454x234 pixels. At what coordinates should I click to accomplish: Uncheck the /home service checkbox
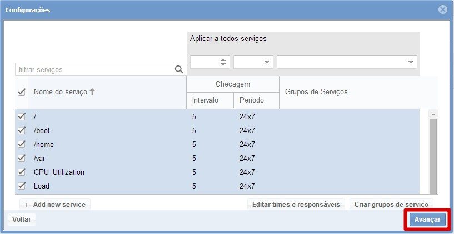(x=22, y=144)
